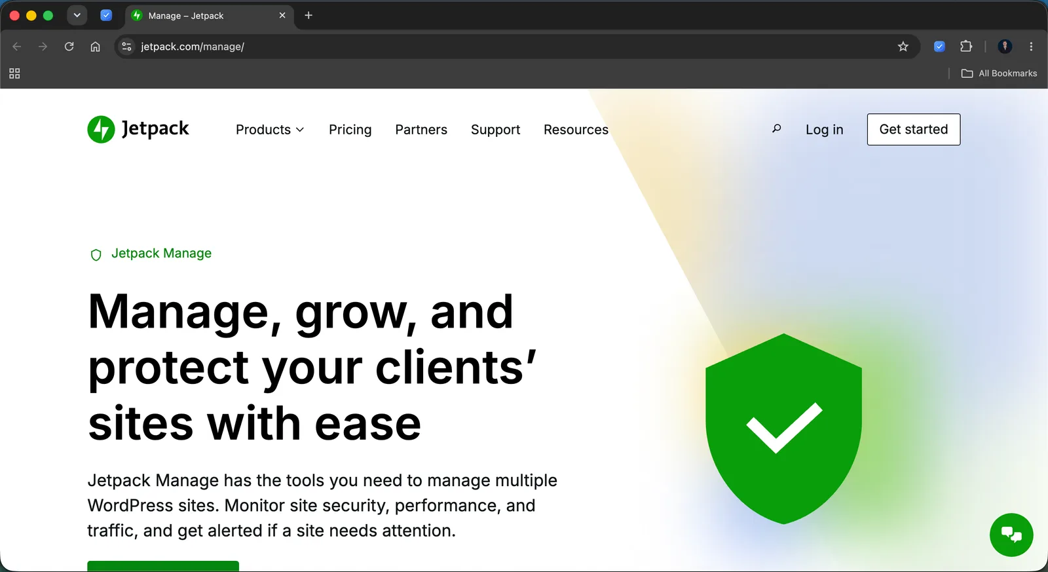Open Chrome's three-dot menu

pos(1031,47)
